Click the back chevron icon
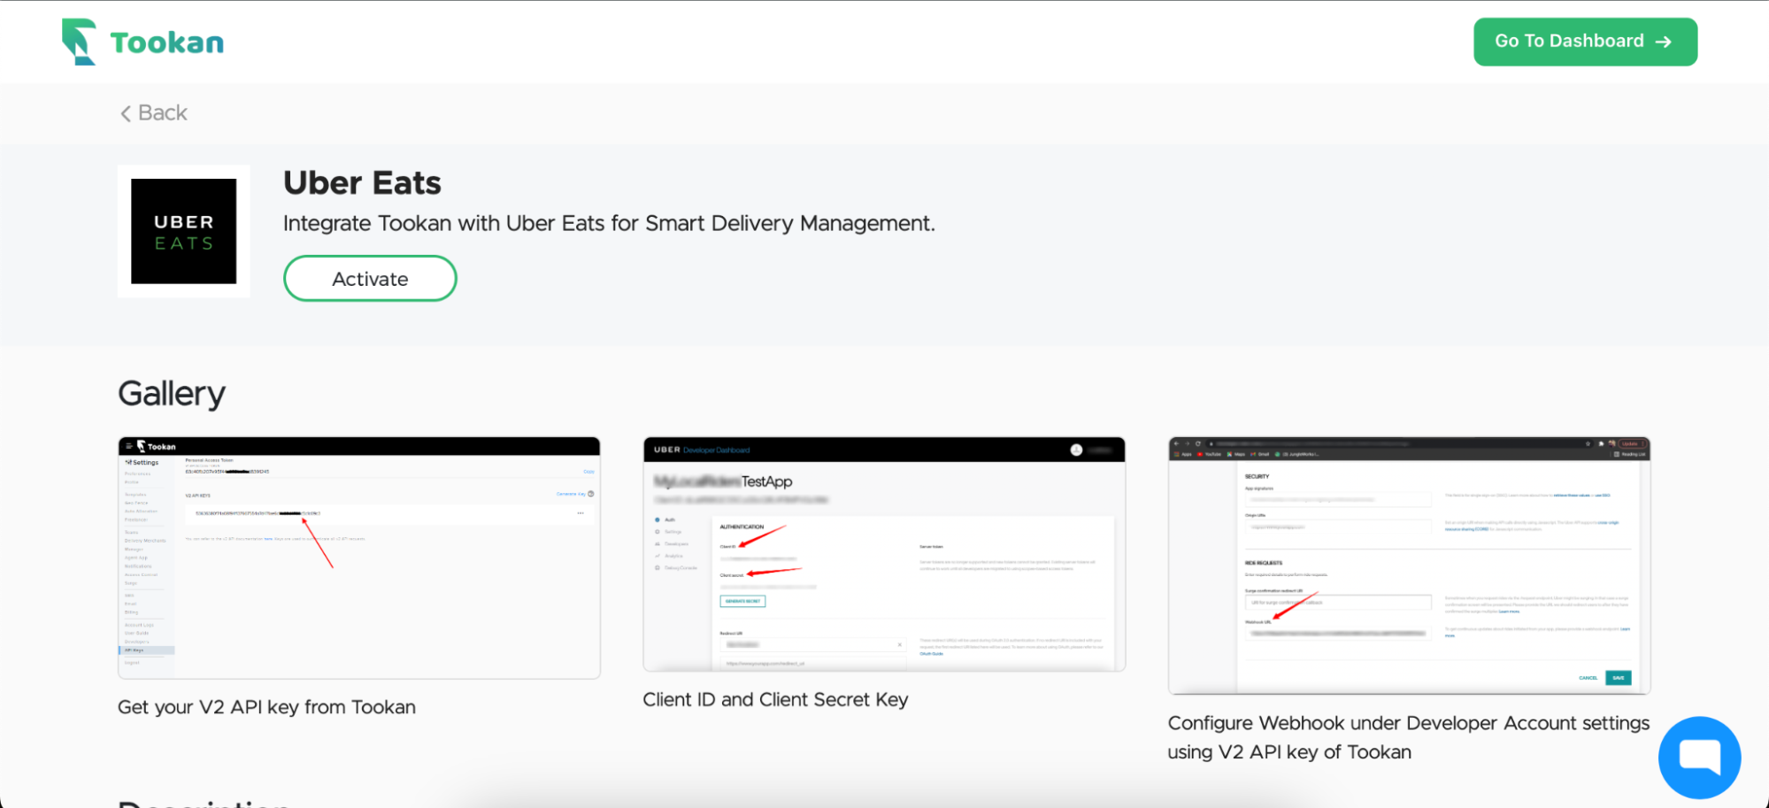 pos(126,113)
